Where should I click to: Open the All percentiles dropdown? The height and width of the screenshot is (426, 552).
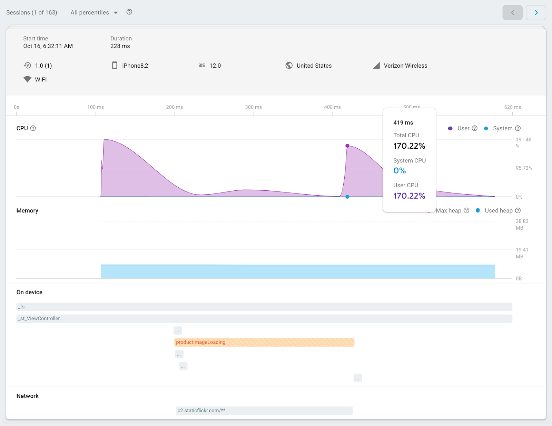click(94, 13)
